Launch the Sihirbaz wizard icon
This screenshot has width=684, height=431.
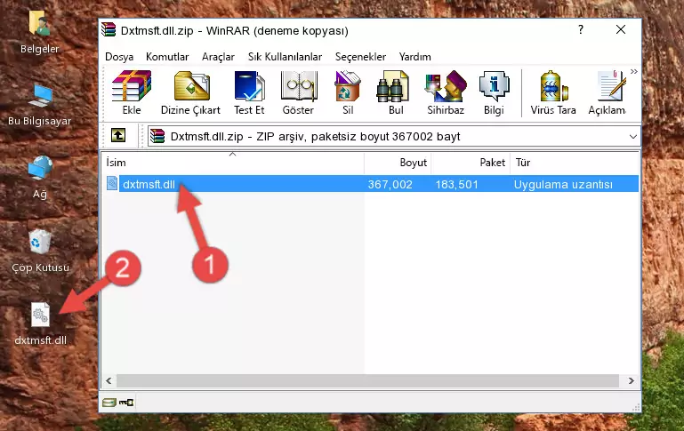[446, 86]
